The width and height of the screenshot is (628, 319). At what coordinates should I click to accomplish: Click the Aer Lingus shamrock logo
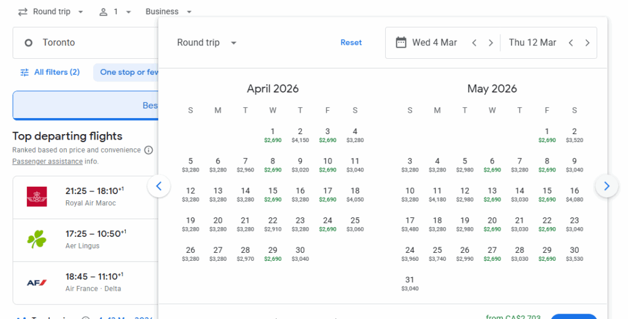37,239
